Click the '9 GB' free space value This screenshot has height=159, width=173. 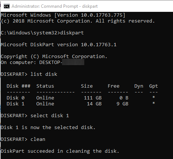(x=123, y=104)
